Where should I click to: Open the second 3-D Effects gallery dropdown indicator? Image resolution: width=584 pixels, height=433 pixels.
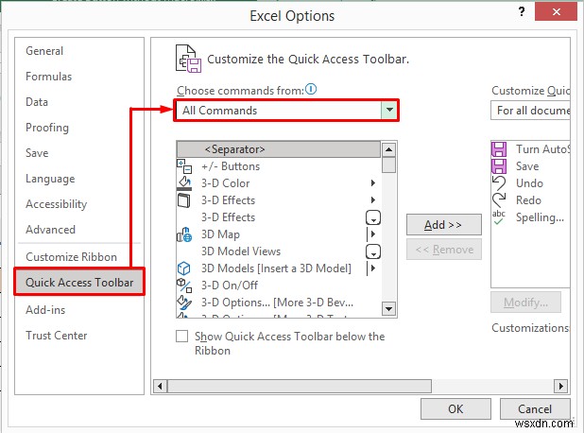pyautogui.click(x=373, y=217)
